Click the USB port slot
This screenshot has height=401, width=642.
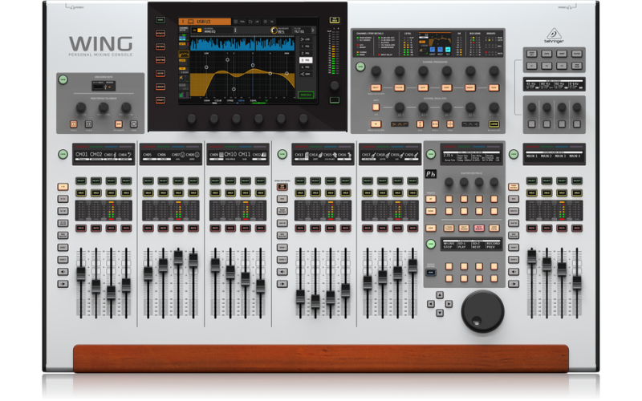click(x=98, y=87)
